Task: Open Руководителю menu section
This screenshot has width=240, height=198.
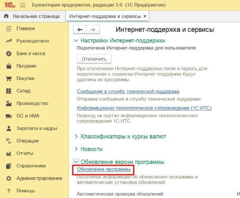Action: 33,41
